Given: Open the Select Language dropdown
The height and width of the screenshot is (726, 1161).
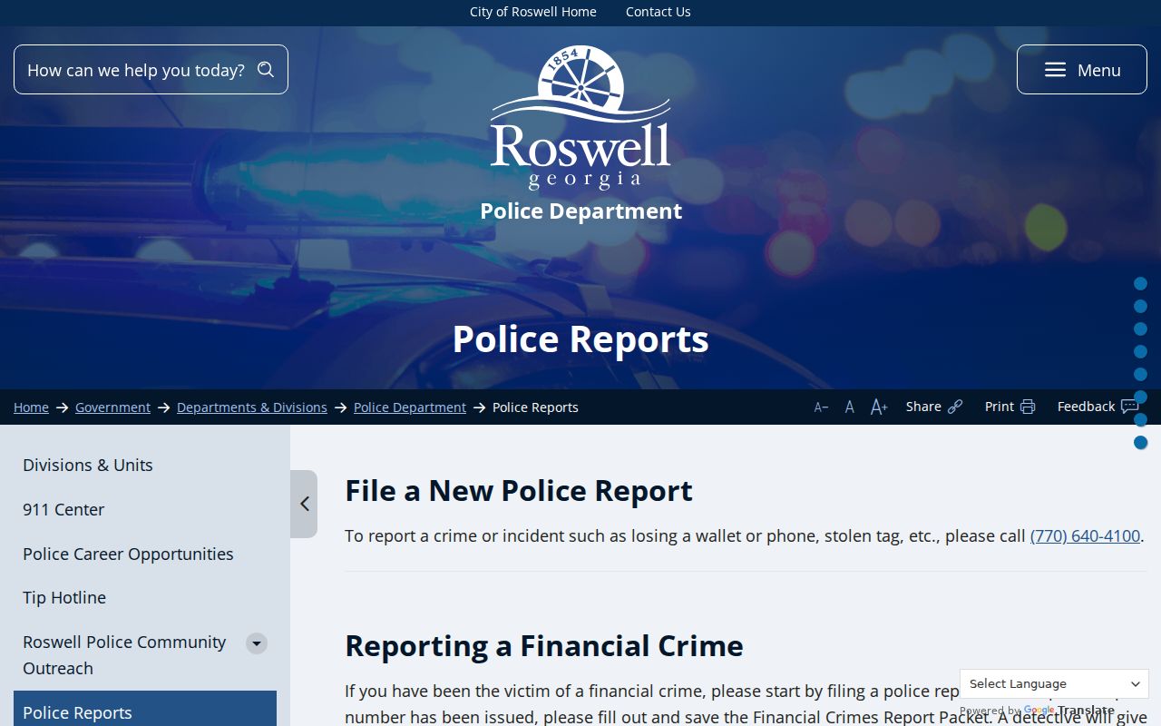Looking at the screenshot, I should [x=1054, y=684].
